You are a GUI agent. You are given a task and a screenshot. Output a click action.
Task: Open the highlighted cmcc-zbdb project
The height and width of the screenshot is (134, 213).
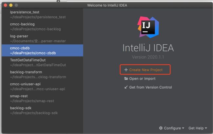42,50
